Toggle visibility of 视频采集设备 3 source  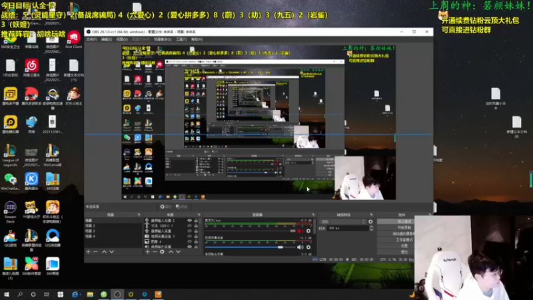pos(189,236)
